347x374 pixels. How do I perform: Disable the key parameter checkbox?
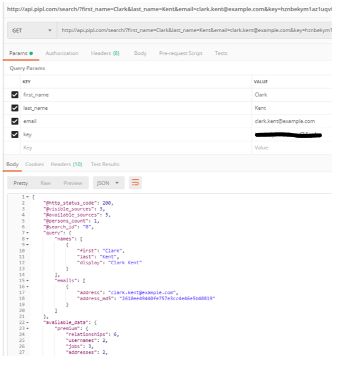click(15, 135)
